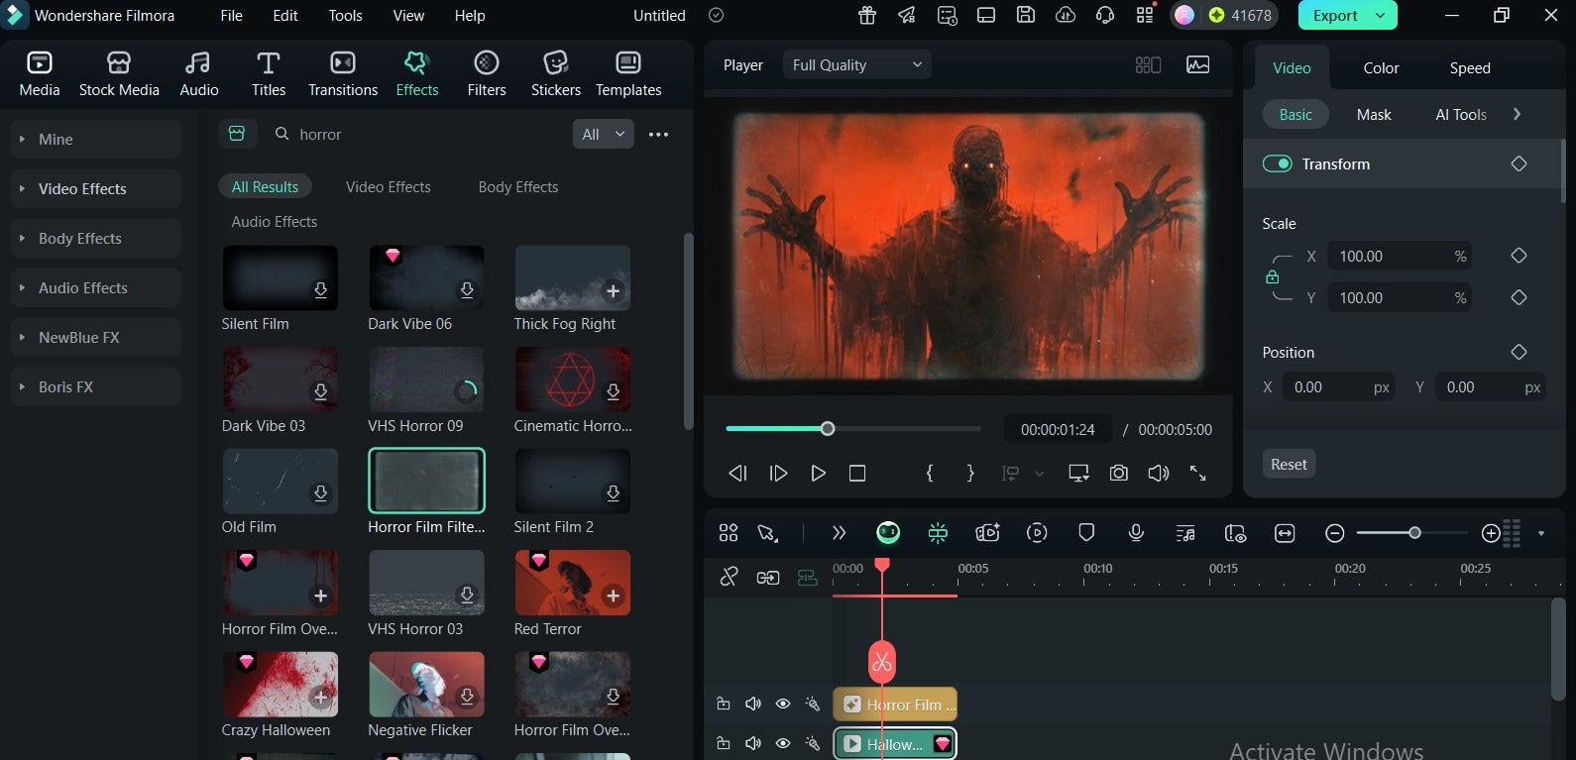Expand the Video Effects category
This screenshot has height=760, width=1576.
click(95, 188)
